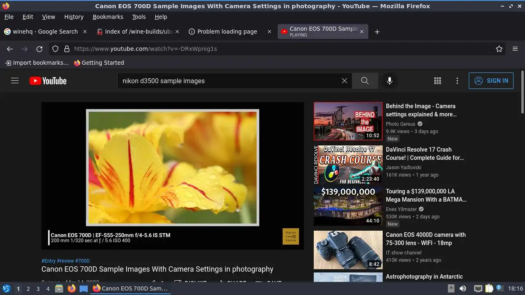The height and width of the screenshot is (295, 525).
Task: Launch the file manager from taskbar
Action: pos(59,288)
